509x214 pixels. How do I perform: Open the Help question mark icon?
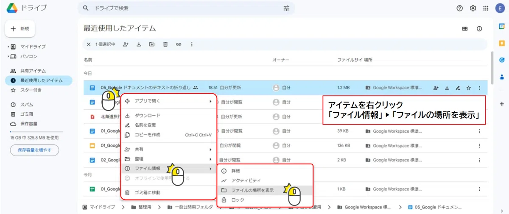[x=459, y=8]
